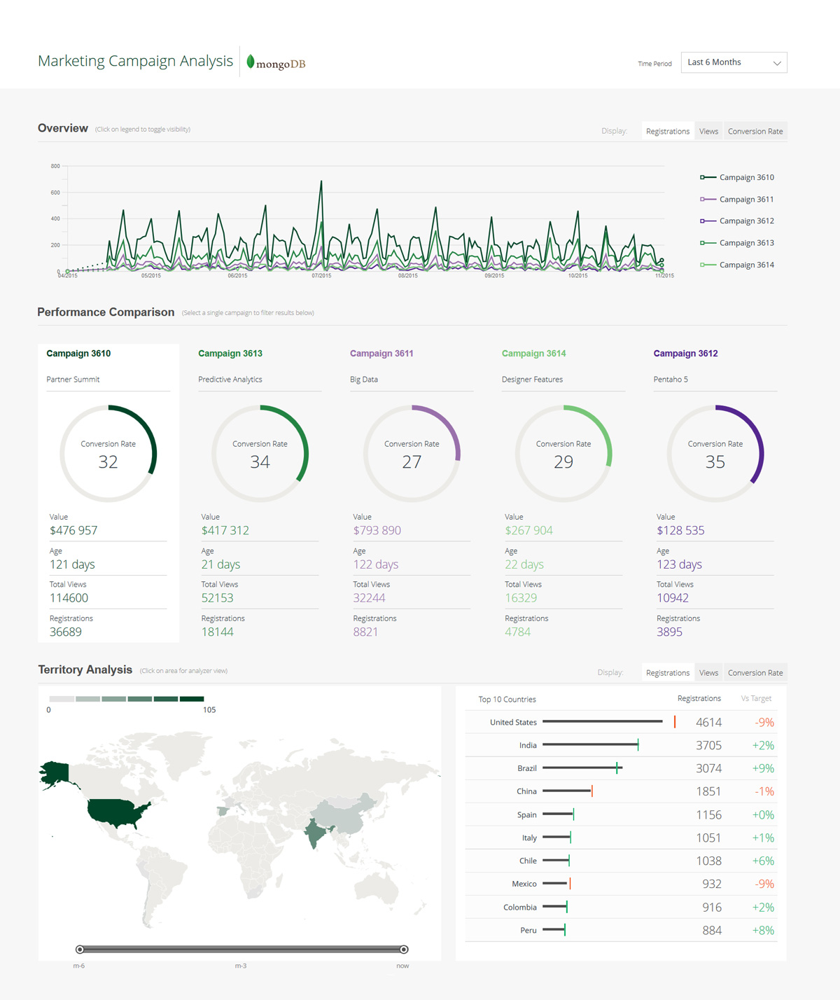840x1000 pixels.
Task: Select Overview Conversion Rate tab
Action: 755,132
